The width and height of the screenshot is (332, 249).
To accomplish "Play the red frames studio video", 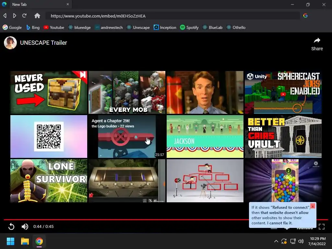I will (x=205, y=181).
